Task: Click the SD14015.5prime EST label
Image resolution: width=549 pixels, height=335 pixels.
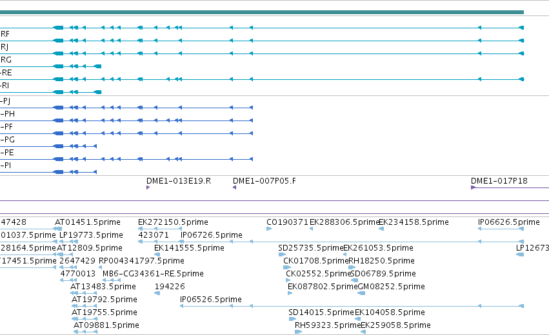Action: pyautogui.click(x=321, y=312)
